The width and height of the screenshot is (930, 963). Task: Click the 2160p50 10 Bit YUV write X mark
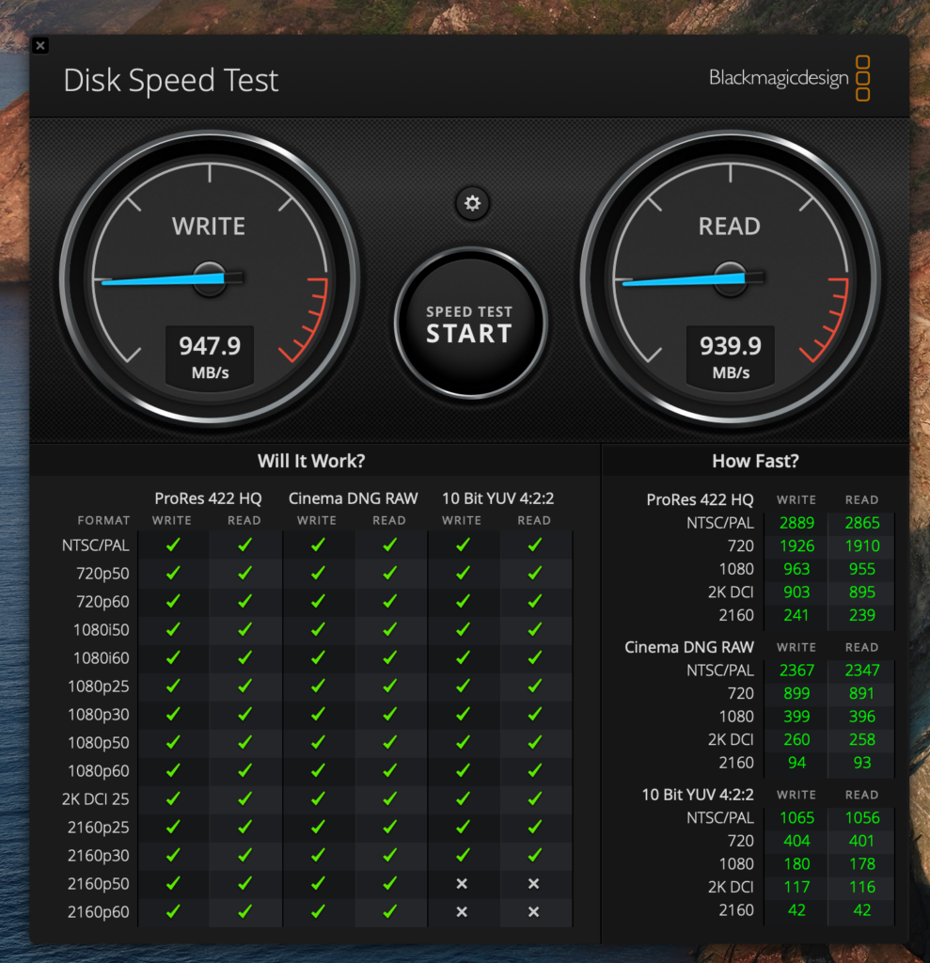point(462,883)
